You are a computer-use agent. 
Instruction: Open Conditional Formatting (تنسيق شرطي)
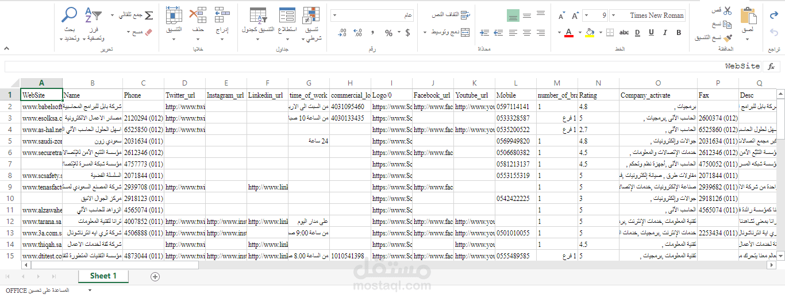[313, 25]
